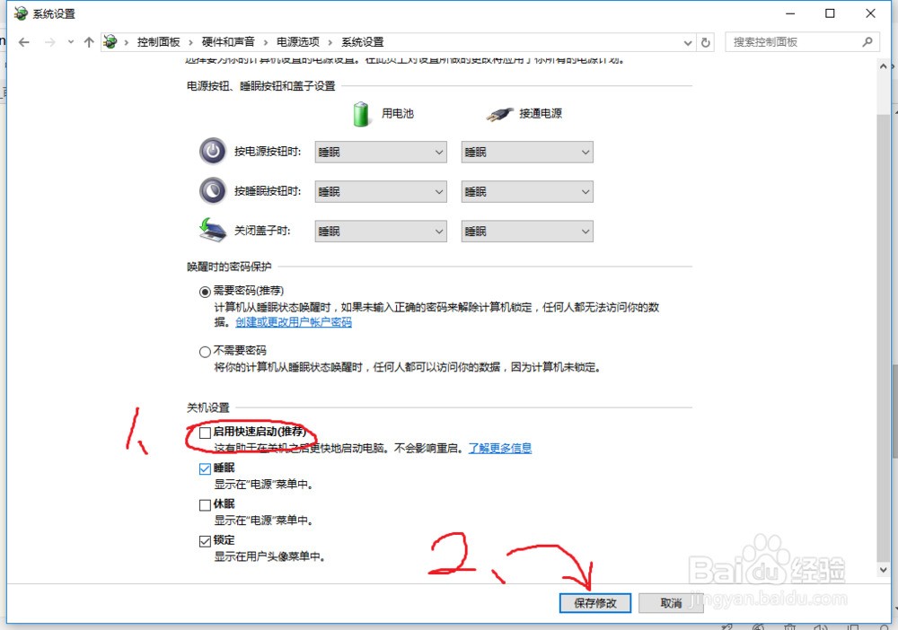Click the breadcrumb chevron after 控制面板
This screenshot has height=630, width=898.
point(190,42)
